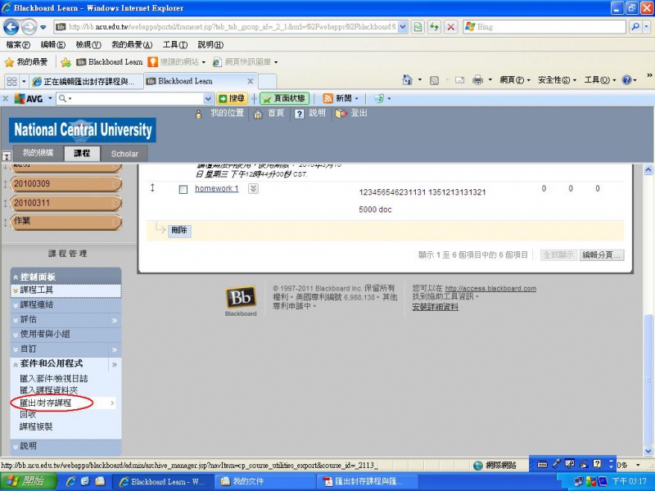The image size is (655, 491).
Task: Check the homework 1 checkbox
Action: [183, 190]
